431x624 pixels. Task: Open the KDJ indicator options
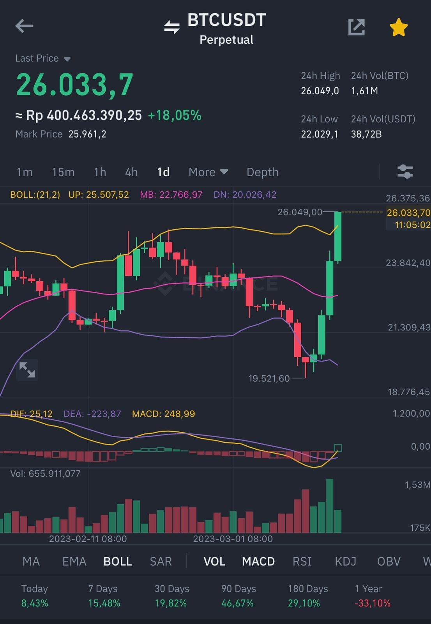point(345,561)
